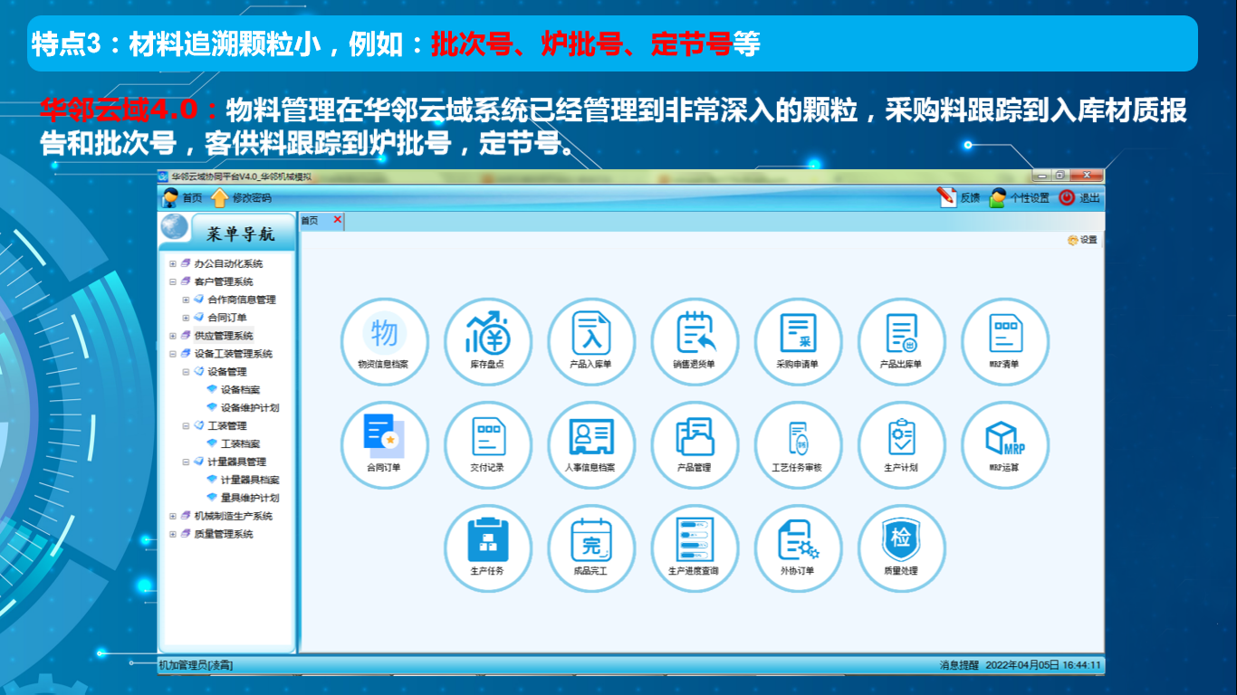
Task: Click the 首页 home toolbar button
Action: tap(182, 198)
